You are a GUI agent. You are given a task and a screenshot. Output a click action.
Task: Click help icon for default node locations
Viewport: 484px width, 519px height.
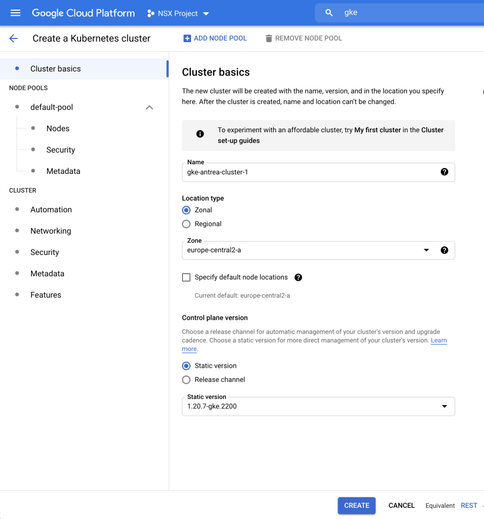pos(298,277)
